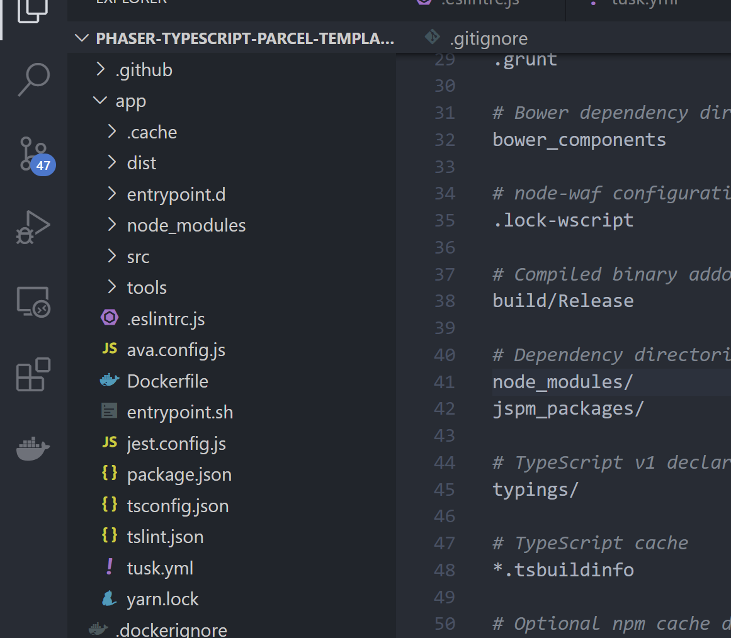Select the Explorer icon in the activity bar
The height and width of the screenshot is (638, 731).
33,11
